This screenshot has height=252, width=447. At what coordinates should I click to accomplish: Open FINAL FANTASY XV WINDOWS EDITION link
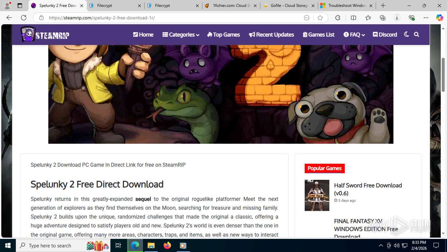coord(366,229)
